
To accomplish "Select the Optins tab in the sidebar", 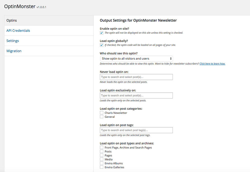I will tap(12, 20).
